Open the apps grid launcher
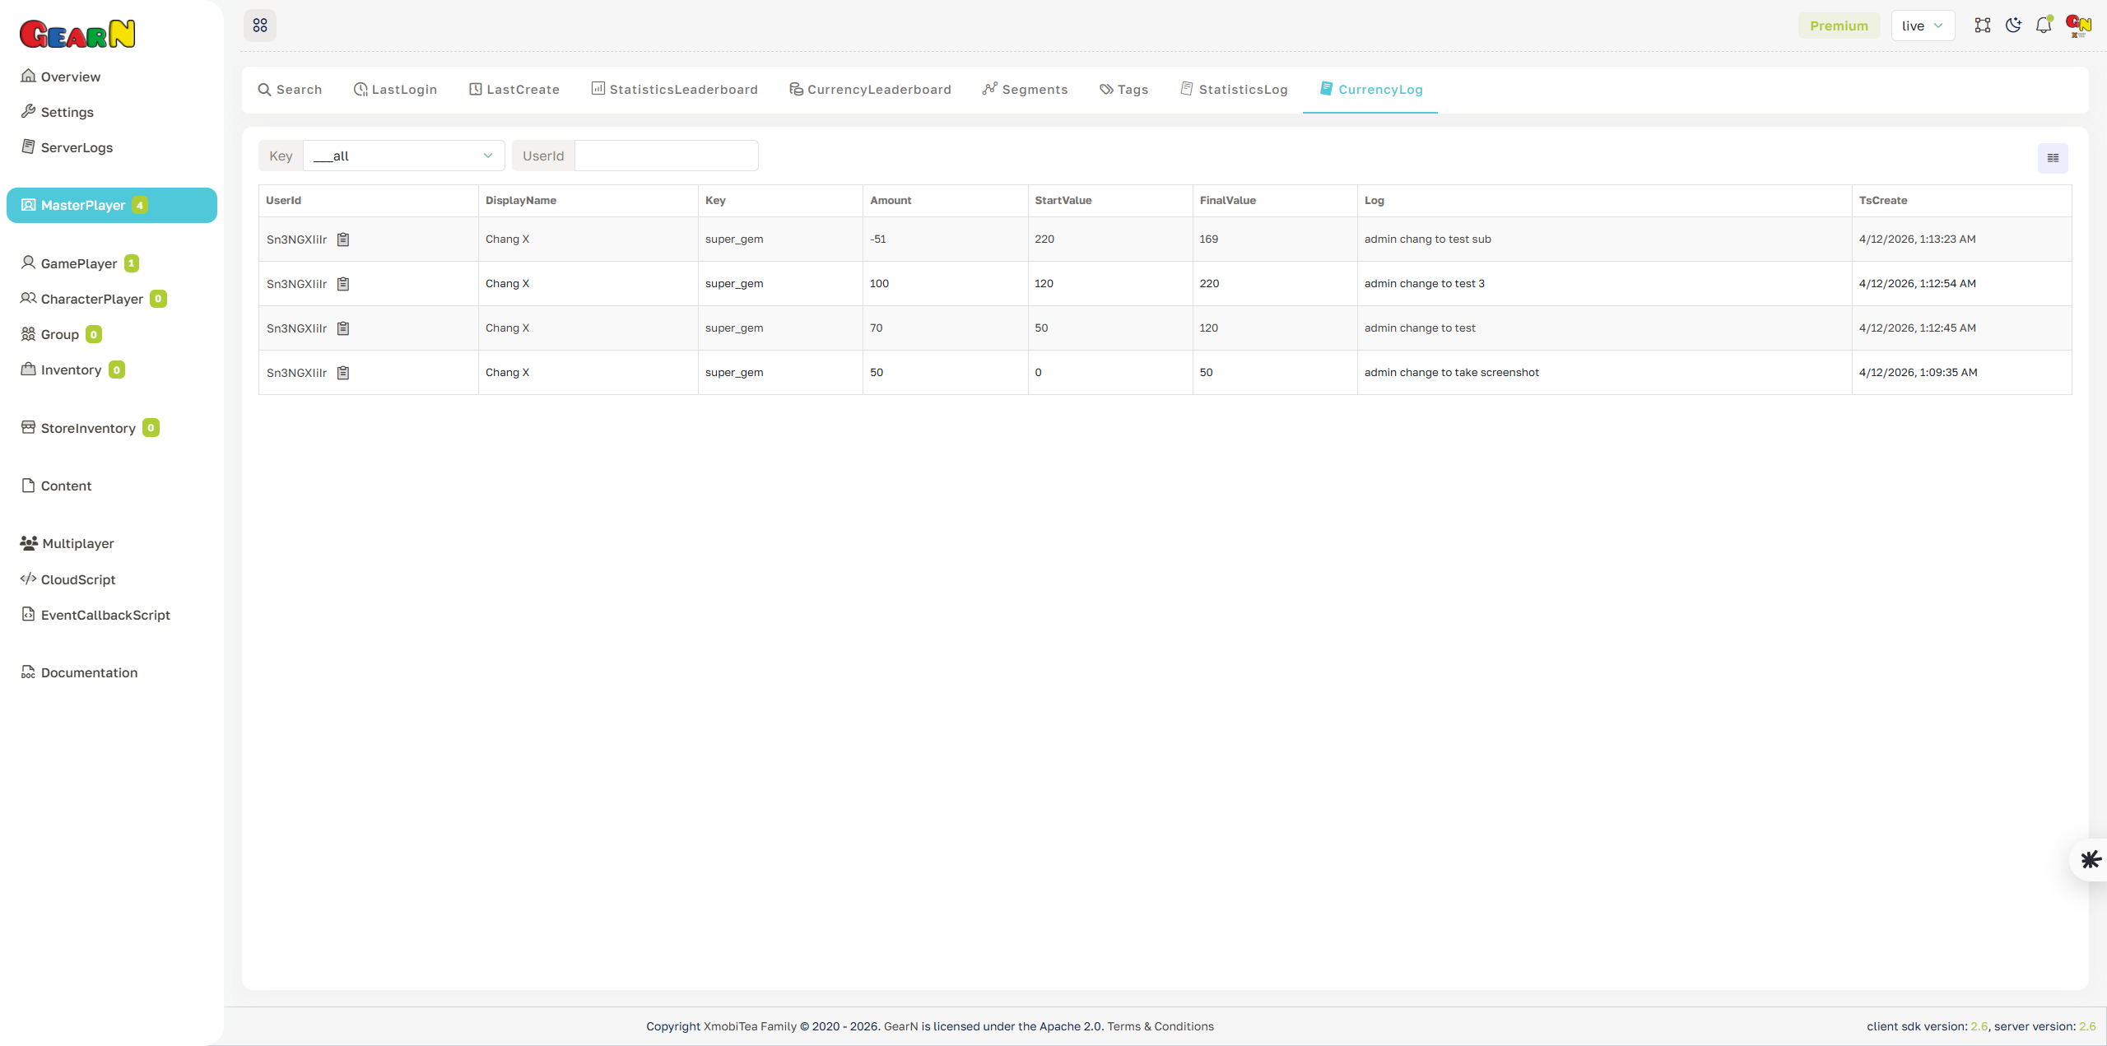The height and width of the screenshot is (1046, 2107). [x=260, y=25]
